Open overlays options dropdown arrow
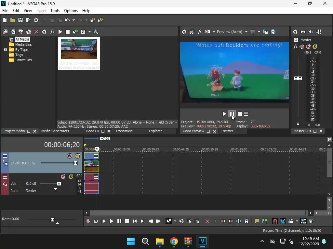 [259, 32]
